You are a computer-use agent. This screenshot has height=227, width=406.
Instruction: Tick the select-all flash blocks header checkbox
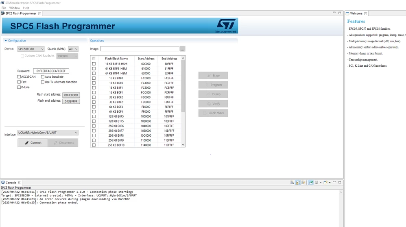(x=94, y=59)
